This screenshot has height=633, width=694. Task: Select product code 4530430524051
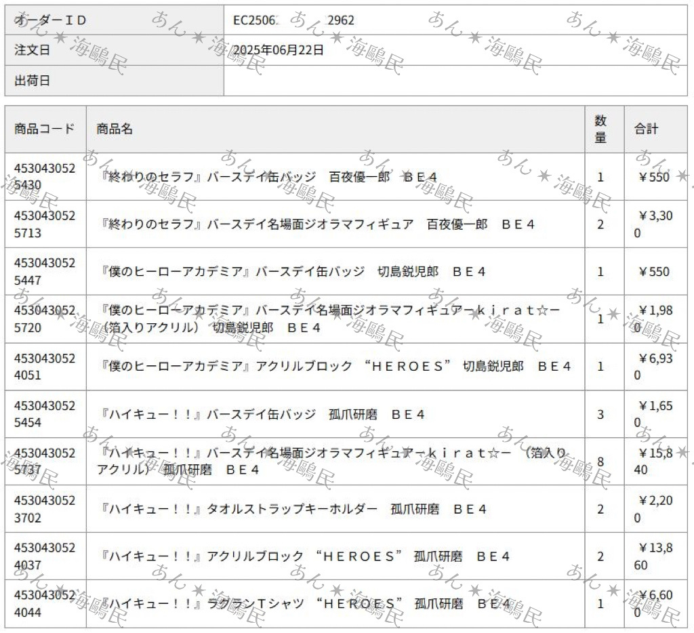click(45, 367)
